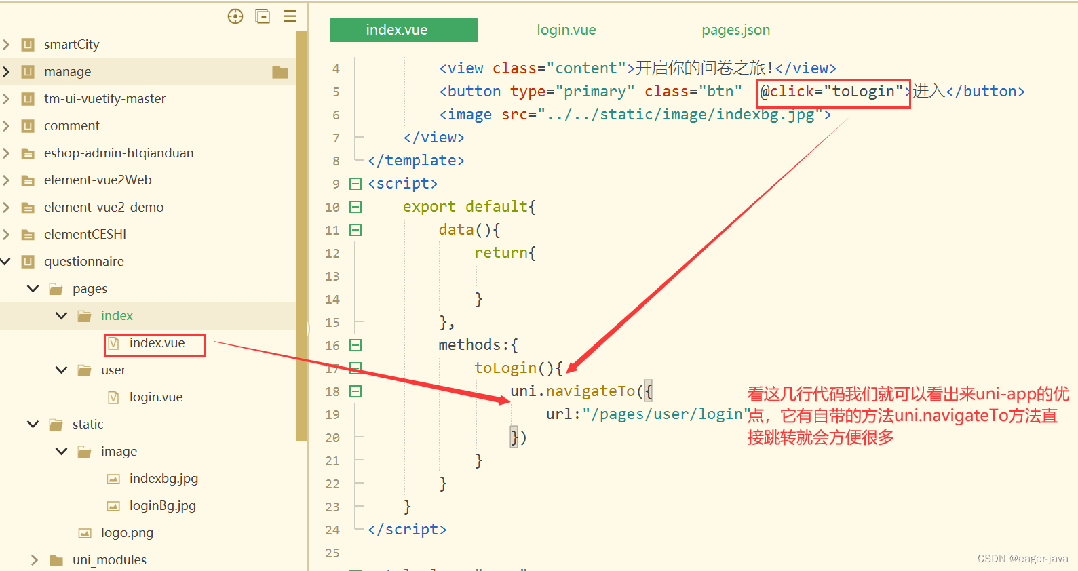Click the image src path string
Image resolution: width=1078 pixels, height=571 pixels.
tap(680, 115)
